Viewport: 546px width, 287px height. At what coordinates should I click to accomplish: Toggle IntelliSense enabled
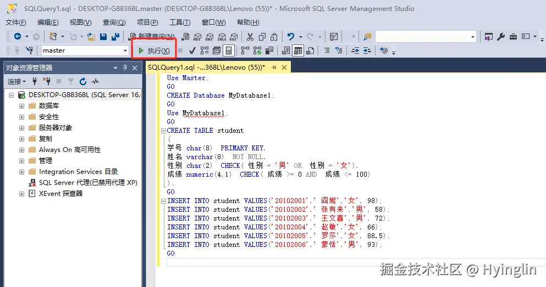[x=229, y=50]
